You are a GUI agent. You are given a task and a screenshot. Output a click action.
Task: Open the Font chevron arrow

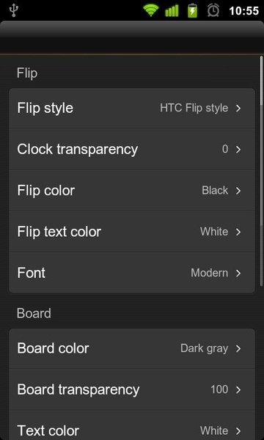[x=238, y=273]
